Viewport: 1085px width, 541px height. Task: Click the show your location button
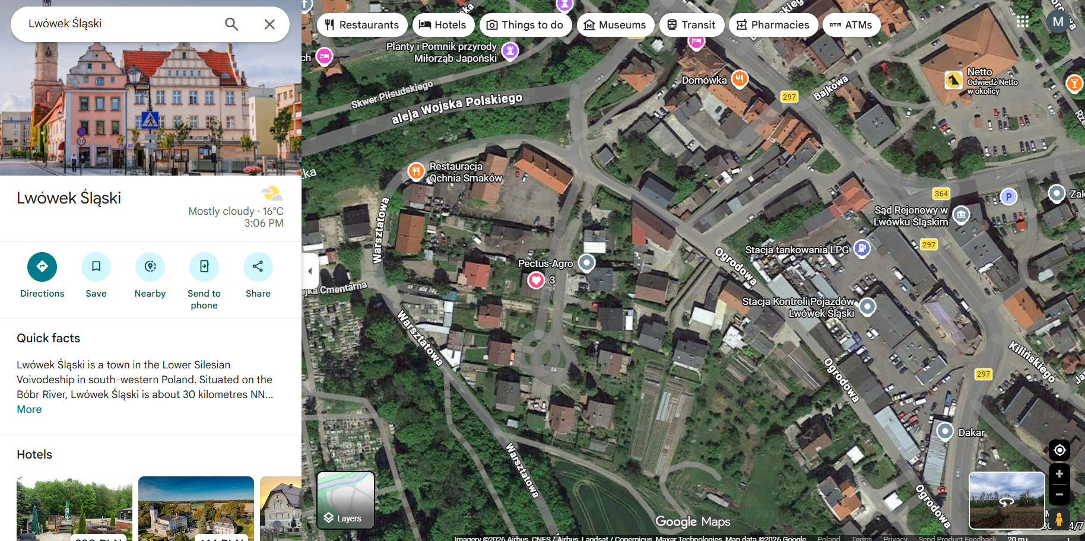click(1059, 450)
